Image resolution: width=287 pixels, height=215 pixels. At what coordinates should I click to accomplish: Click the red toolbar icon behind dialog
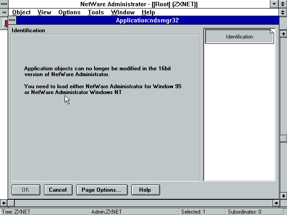point(6,23)
